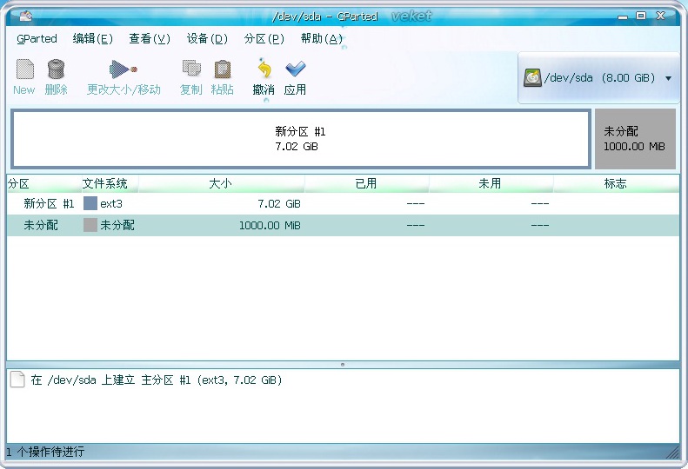Click the status bar 1 个操作待进行
Viewport: 688px width, 469px height.
[45, 452]
